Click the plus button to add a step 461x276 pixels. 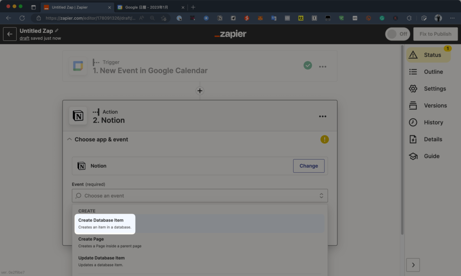pyautogui.click(x=200, y=91)
